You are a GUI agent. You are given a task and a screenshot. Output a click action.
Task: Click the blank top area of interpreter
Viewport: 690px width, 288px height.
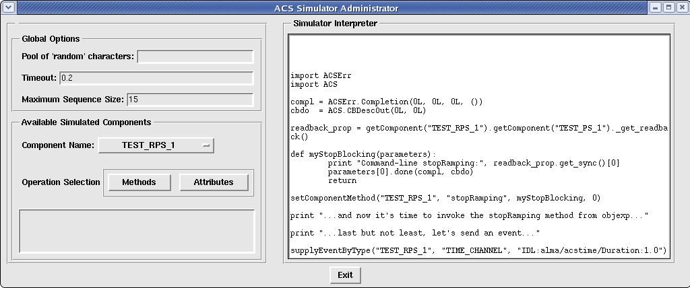coord(478,52)
